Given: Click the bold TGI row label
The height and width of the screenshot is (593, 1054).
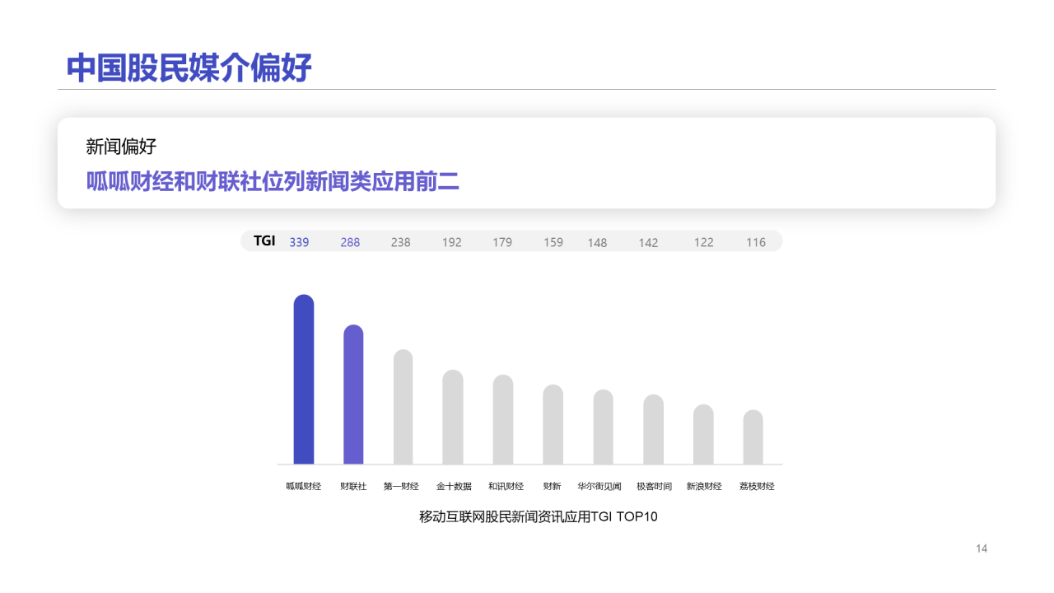Looking at the screenshot, I should click(264, 241).
